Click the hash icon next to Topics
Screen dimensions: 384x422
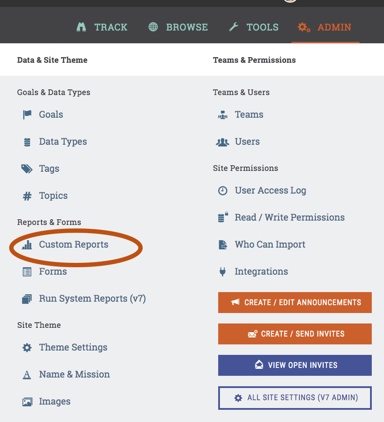tap(27, 196)
